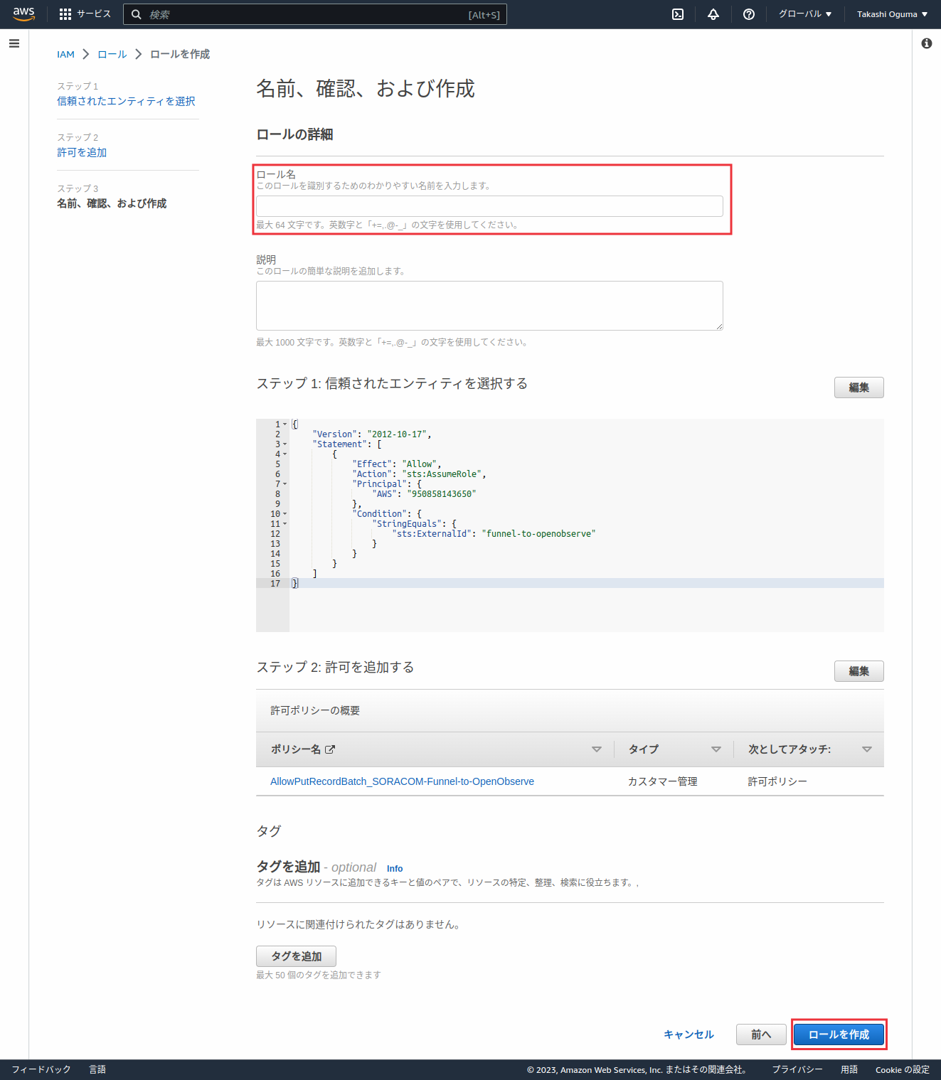
Task: Click the 前へ button
Action: tap(761, 1034)
